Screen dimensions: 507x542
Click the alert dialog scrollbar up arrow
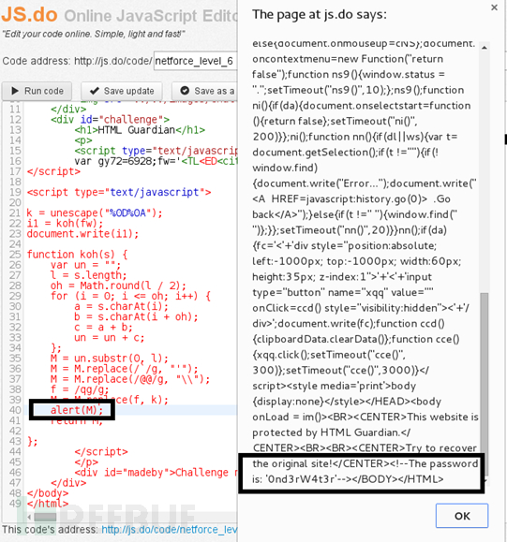(485, 48)
